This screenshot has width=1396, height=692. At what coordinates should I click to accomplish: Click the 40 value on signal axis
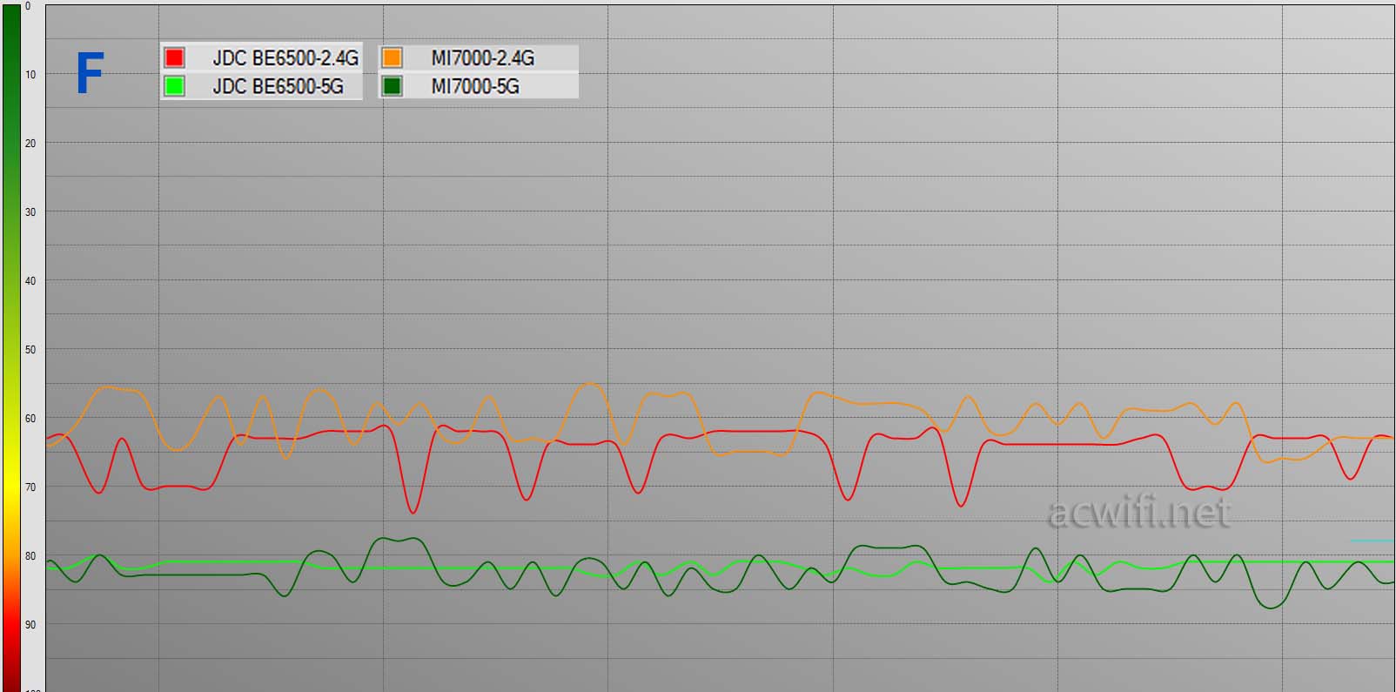(x=30, y=281)
